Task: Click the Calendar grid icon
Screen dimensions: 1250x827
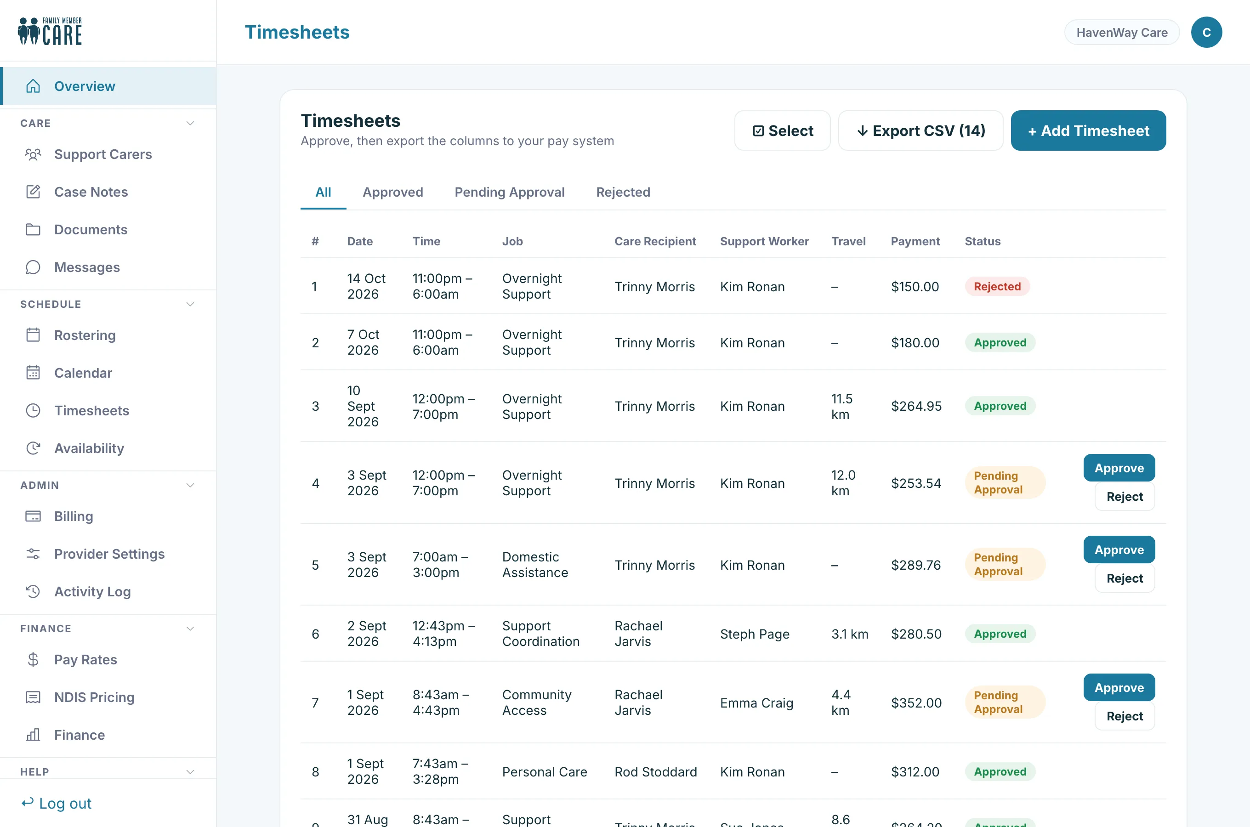Action: [x=33, y=372]
